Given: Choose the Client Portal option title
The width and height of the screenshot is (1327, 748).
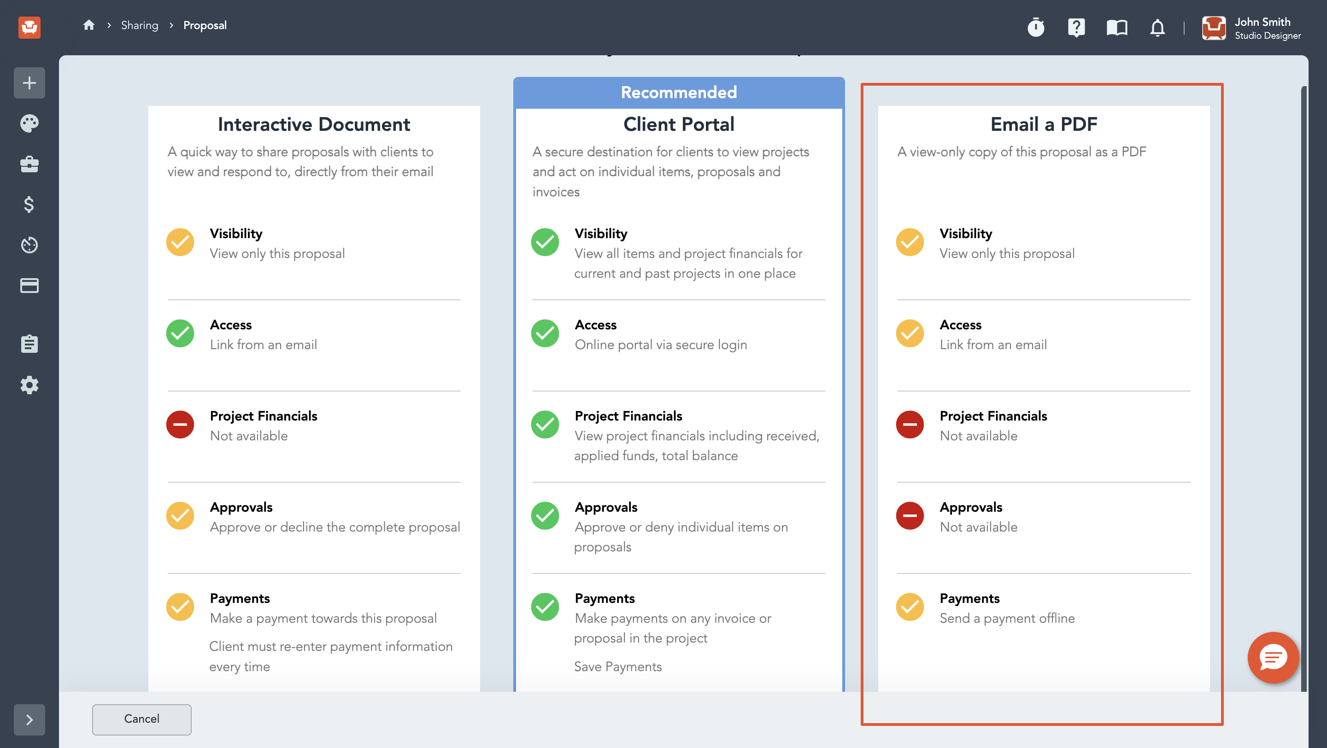Looking at the screenshot, I should pos(678,124).
